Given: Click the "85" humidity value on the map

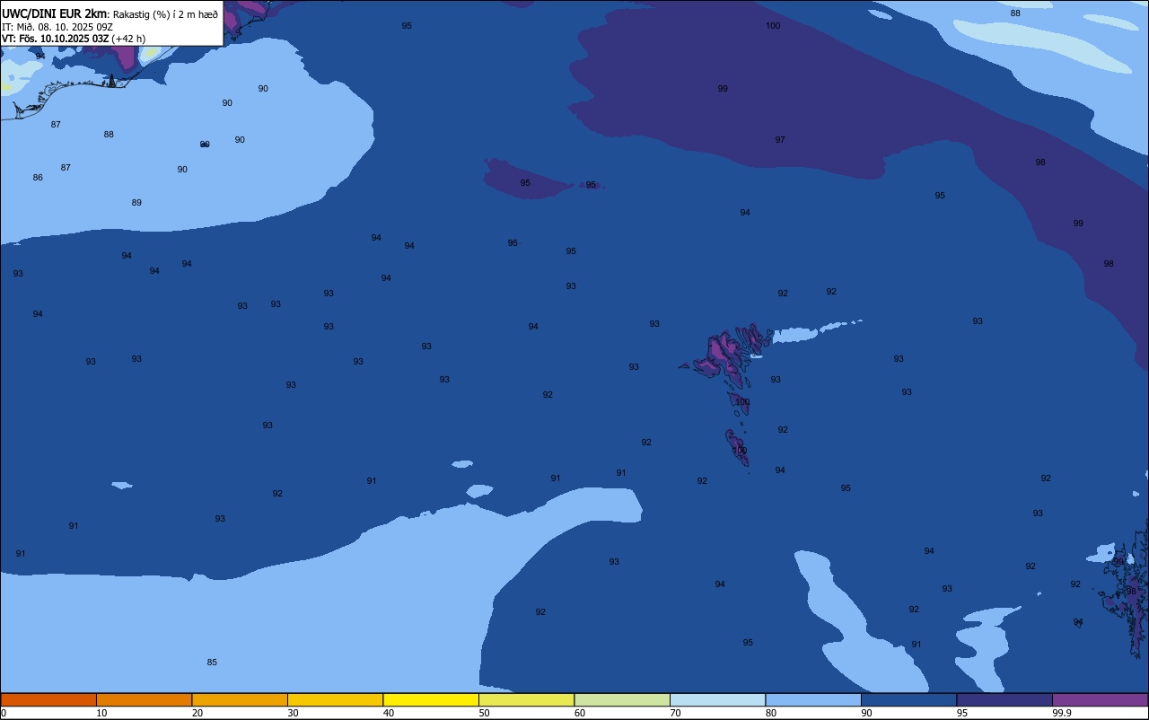Looking at the screenshot, I should coord(212,663).
